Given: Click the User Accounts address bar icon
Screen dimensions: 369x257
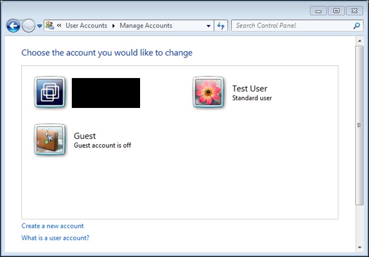Looking at the screenshot, I should point(49,25).
